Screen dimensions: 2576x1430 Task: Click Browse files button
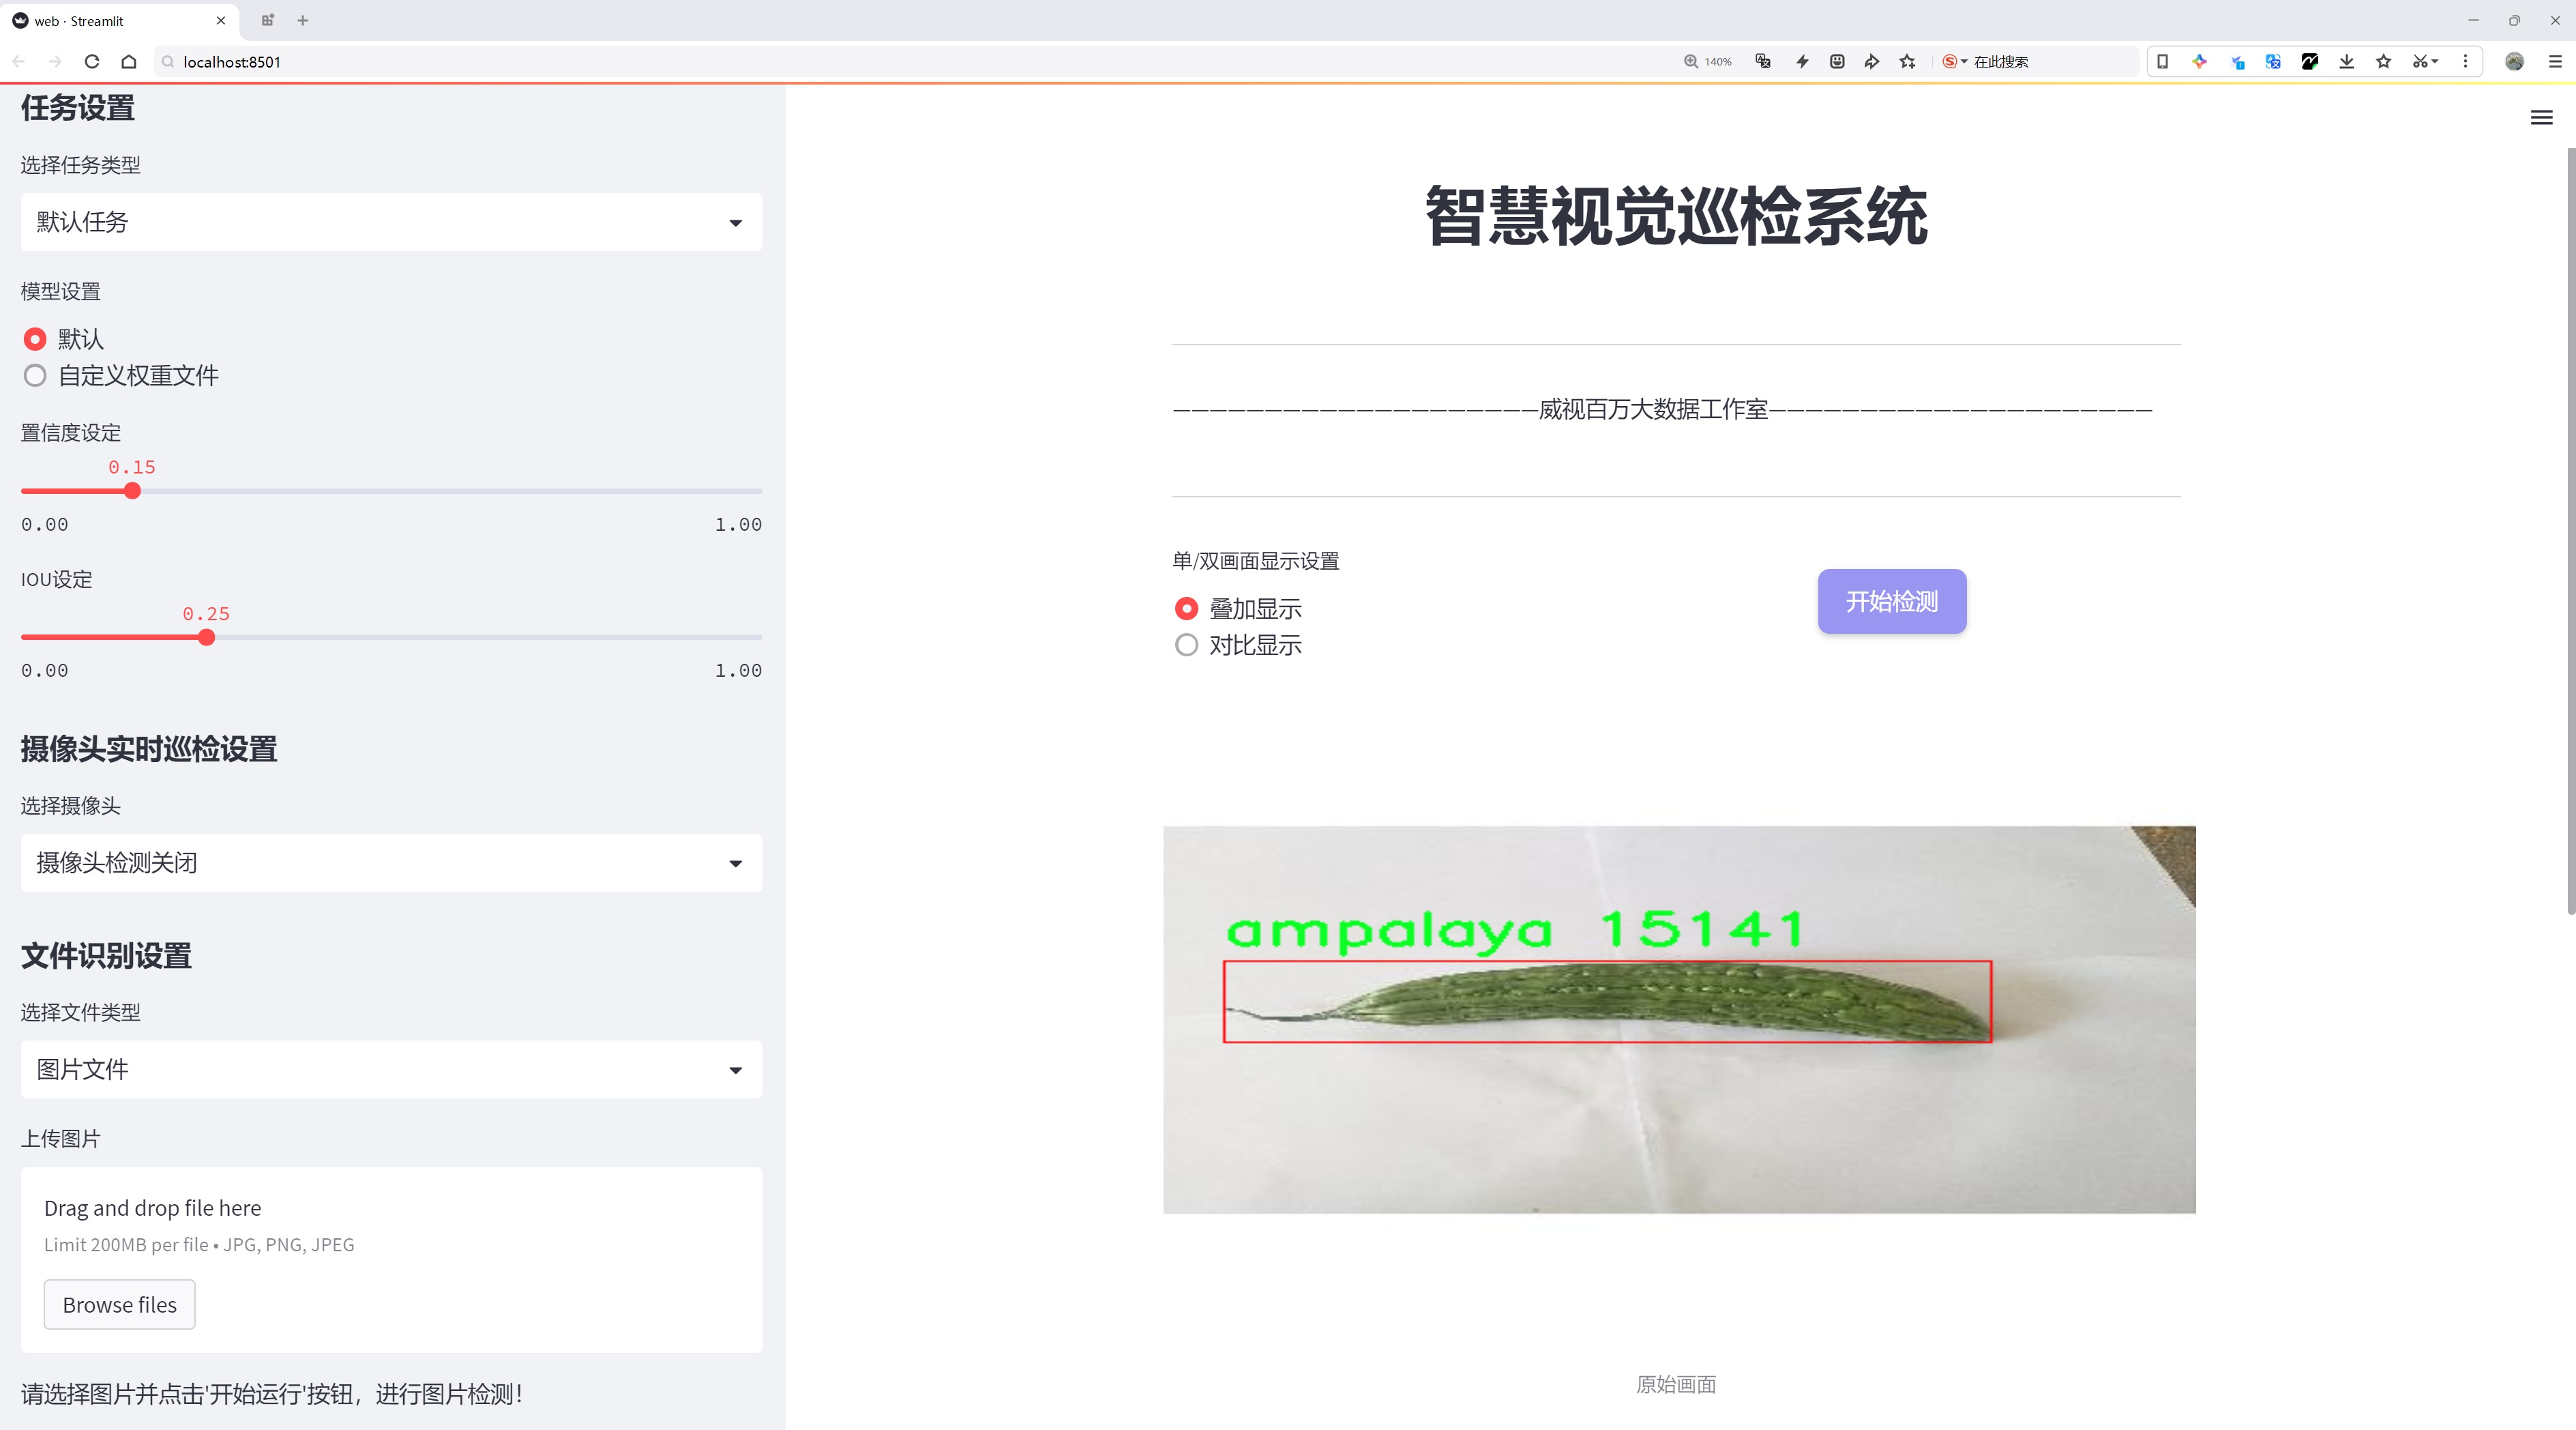(x=119, y=1305)
